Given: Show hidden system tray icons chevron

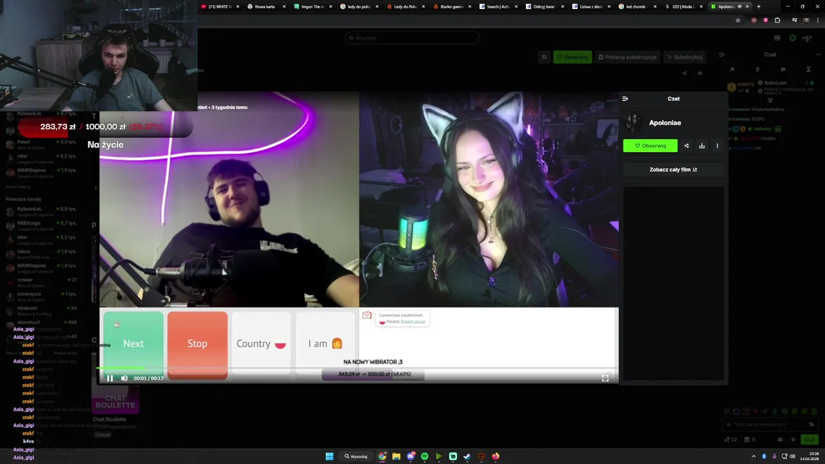Looking at the screenshot, I should point(753,456).
